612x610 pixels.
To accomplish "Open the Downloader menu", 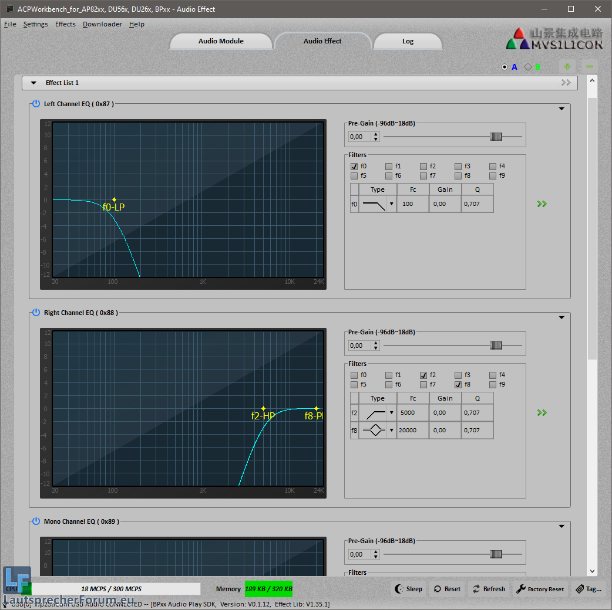I will click(102, 24).
